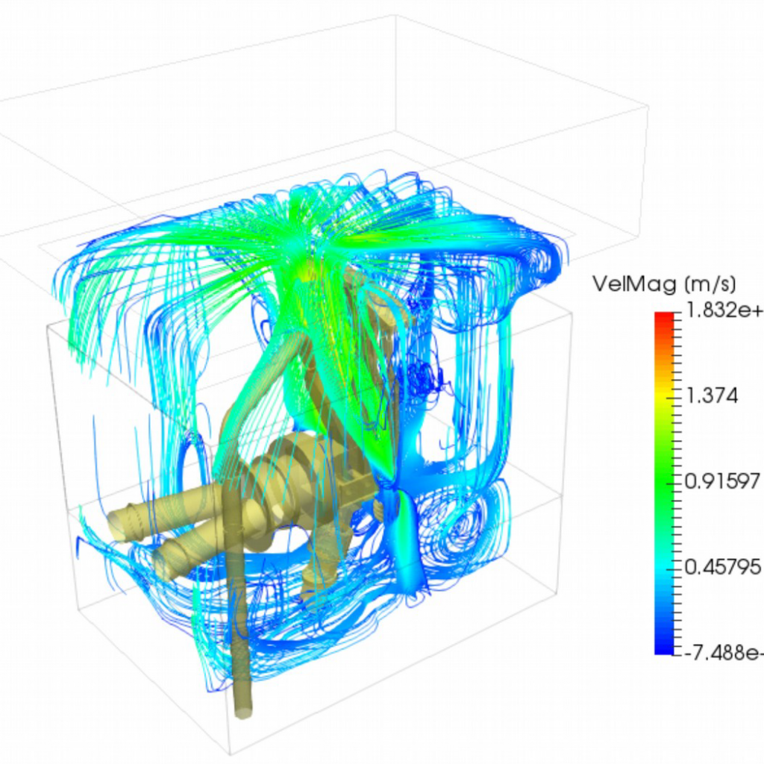Pick the dark blue bottom of color bar
The image size is (764, 764).
click(663, 646)
